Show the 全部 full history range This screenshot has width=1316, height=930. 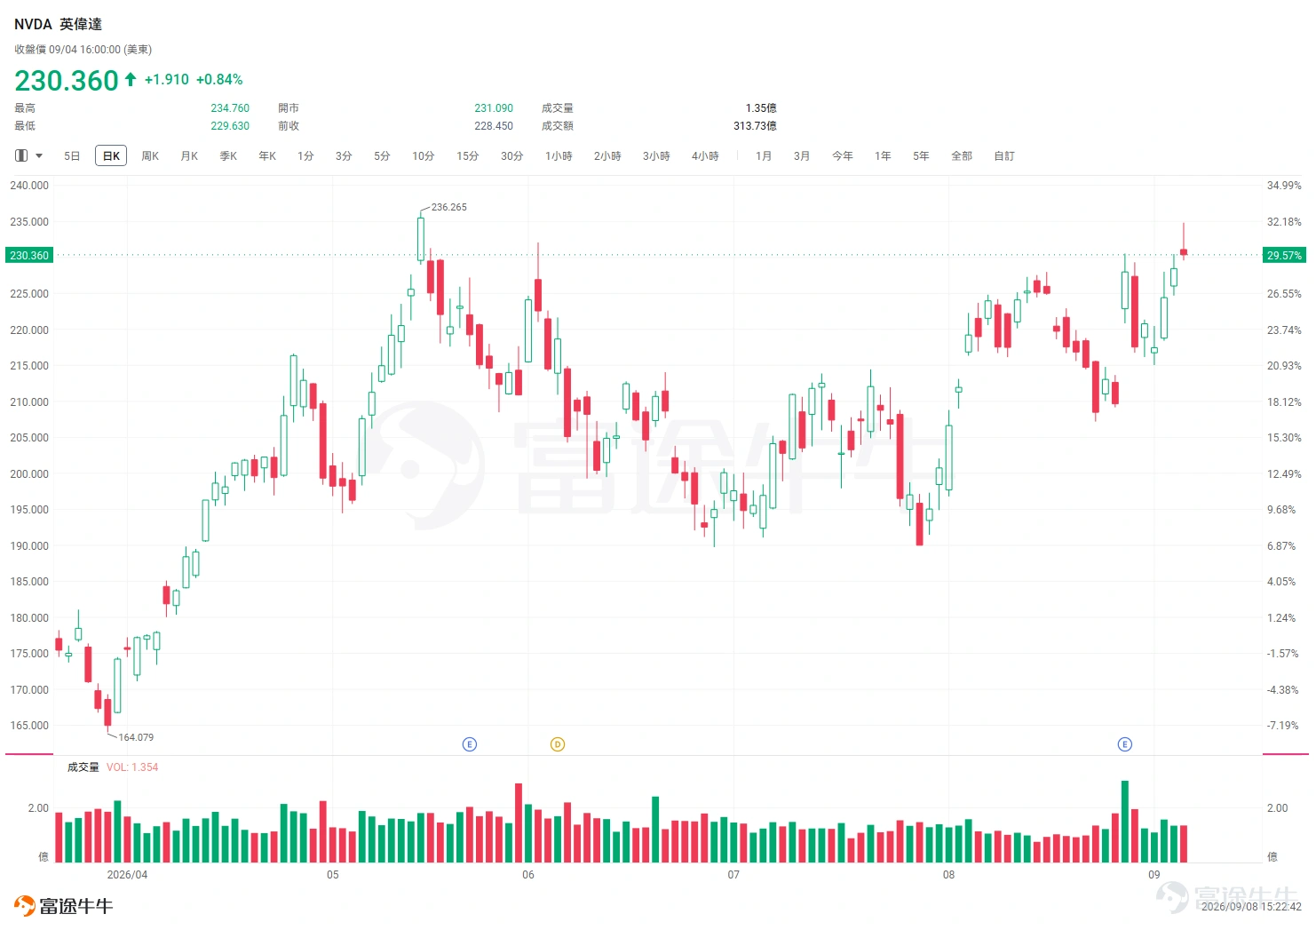(962, 156)
